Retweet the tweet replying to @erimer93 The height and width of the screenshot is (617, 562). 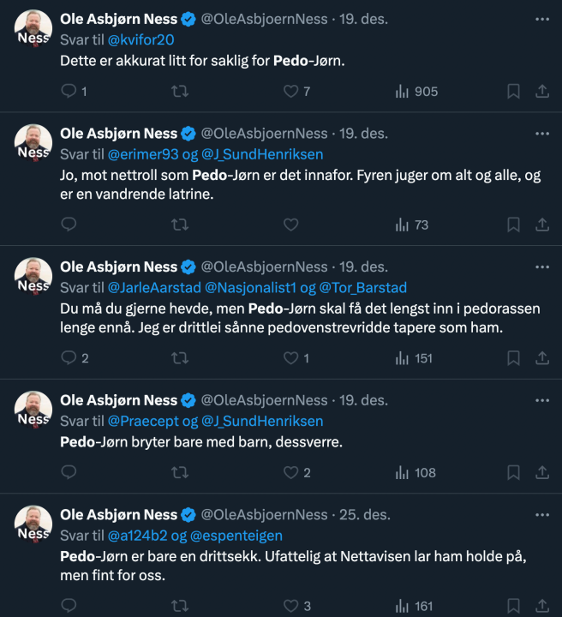click(x=180, y=225)
